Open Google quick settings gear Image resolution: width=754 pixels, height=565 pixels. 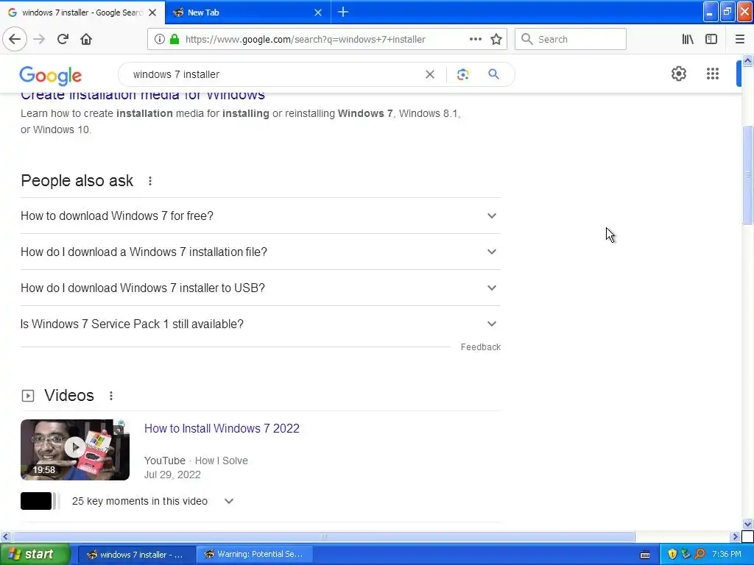point(678,74)
